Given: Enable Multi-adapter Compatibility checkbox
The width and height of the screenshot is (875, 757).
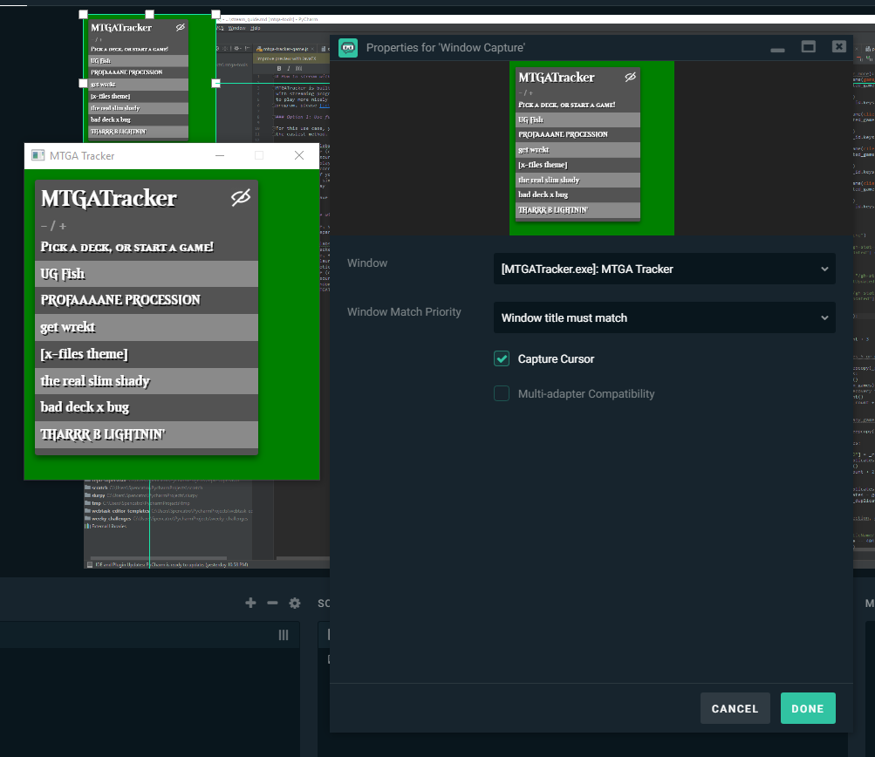Looking at the screenshot, I should (x=502, y=394).
